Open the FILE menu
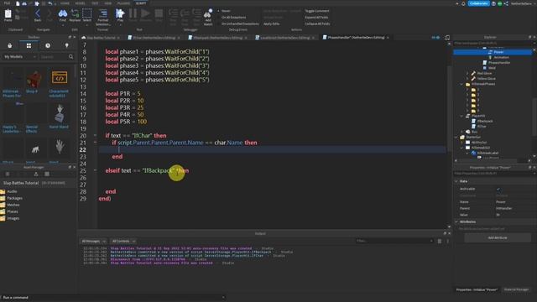537x302 pixels. pyautogui.click(x=7, y=3)
